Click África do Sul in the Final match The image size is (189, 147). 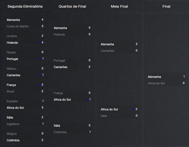click(156, 83)
